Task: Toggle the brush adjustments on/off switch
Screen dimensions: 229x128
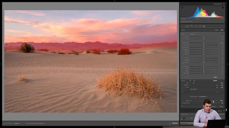Action: [182, 106]
